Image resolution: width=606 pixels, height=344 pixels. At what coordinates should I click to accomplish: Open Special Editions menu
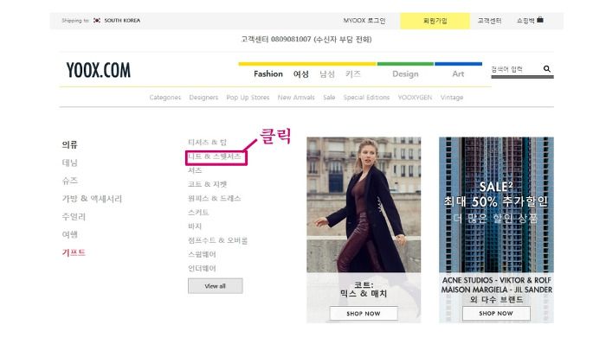366,98
